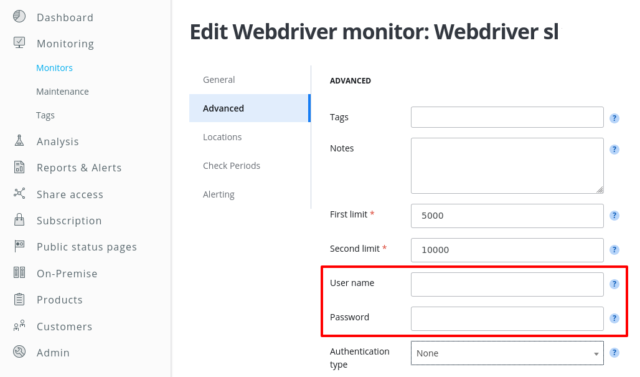
Task: Click help icon next to Tags field
Action: pos(614,118)
